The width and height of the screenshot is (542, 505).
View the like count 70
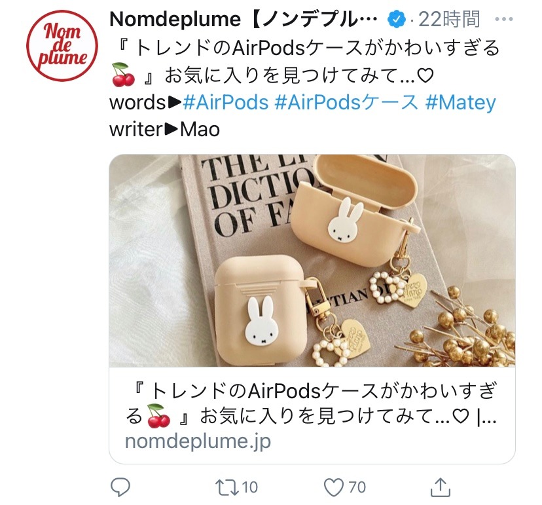[357, 487]
